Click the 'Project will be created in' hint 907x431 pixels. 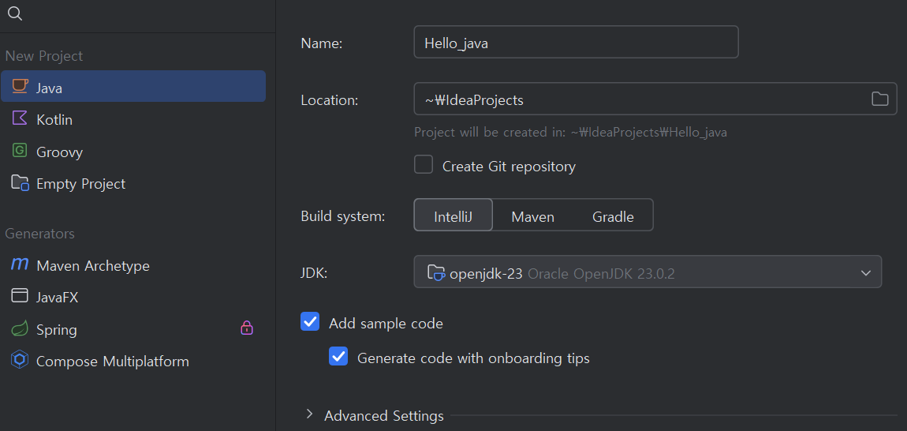tap(570, 132)
